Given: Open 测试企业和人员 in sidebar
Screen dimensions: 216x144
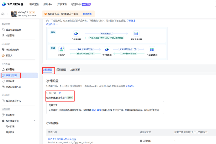Looking at the screenshot, I should 13,87.
